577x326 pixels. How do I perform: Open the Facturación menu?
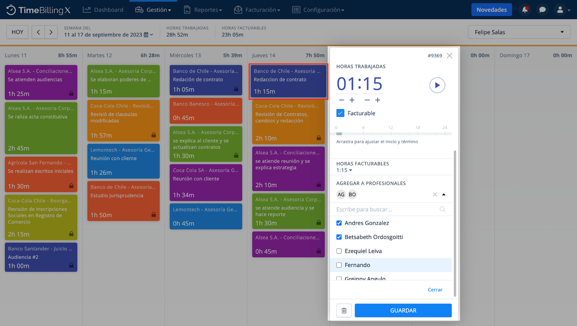tap(257, 10)
